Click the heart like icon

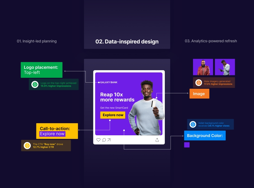coord(98,140)
